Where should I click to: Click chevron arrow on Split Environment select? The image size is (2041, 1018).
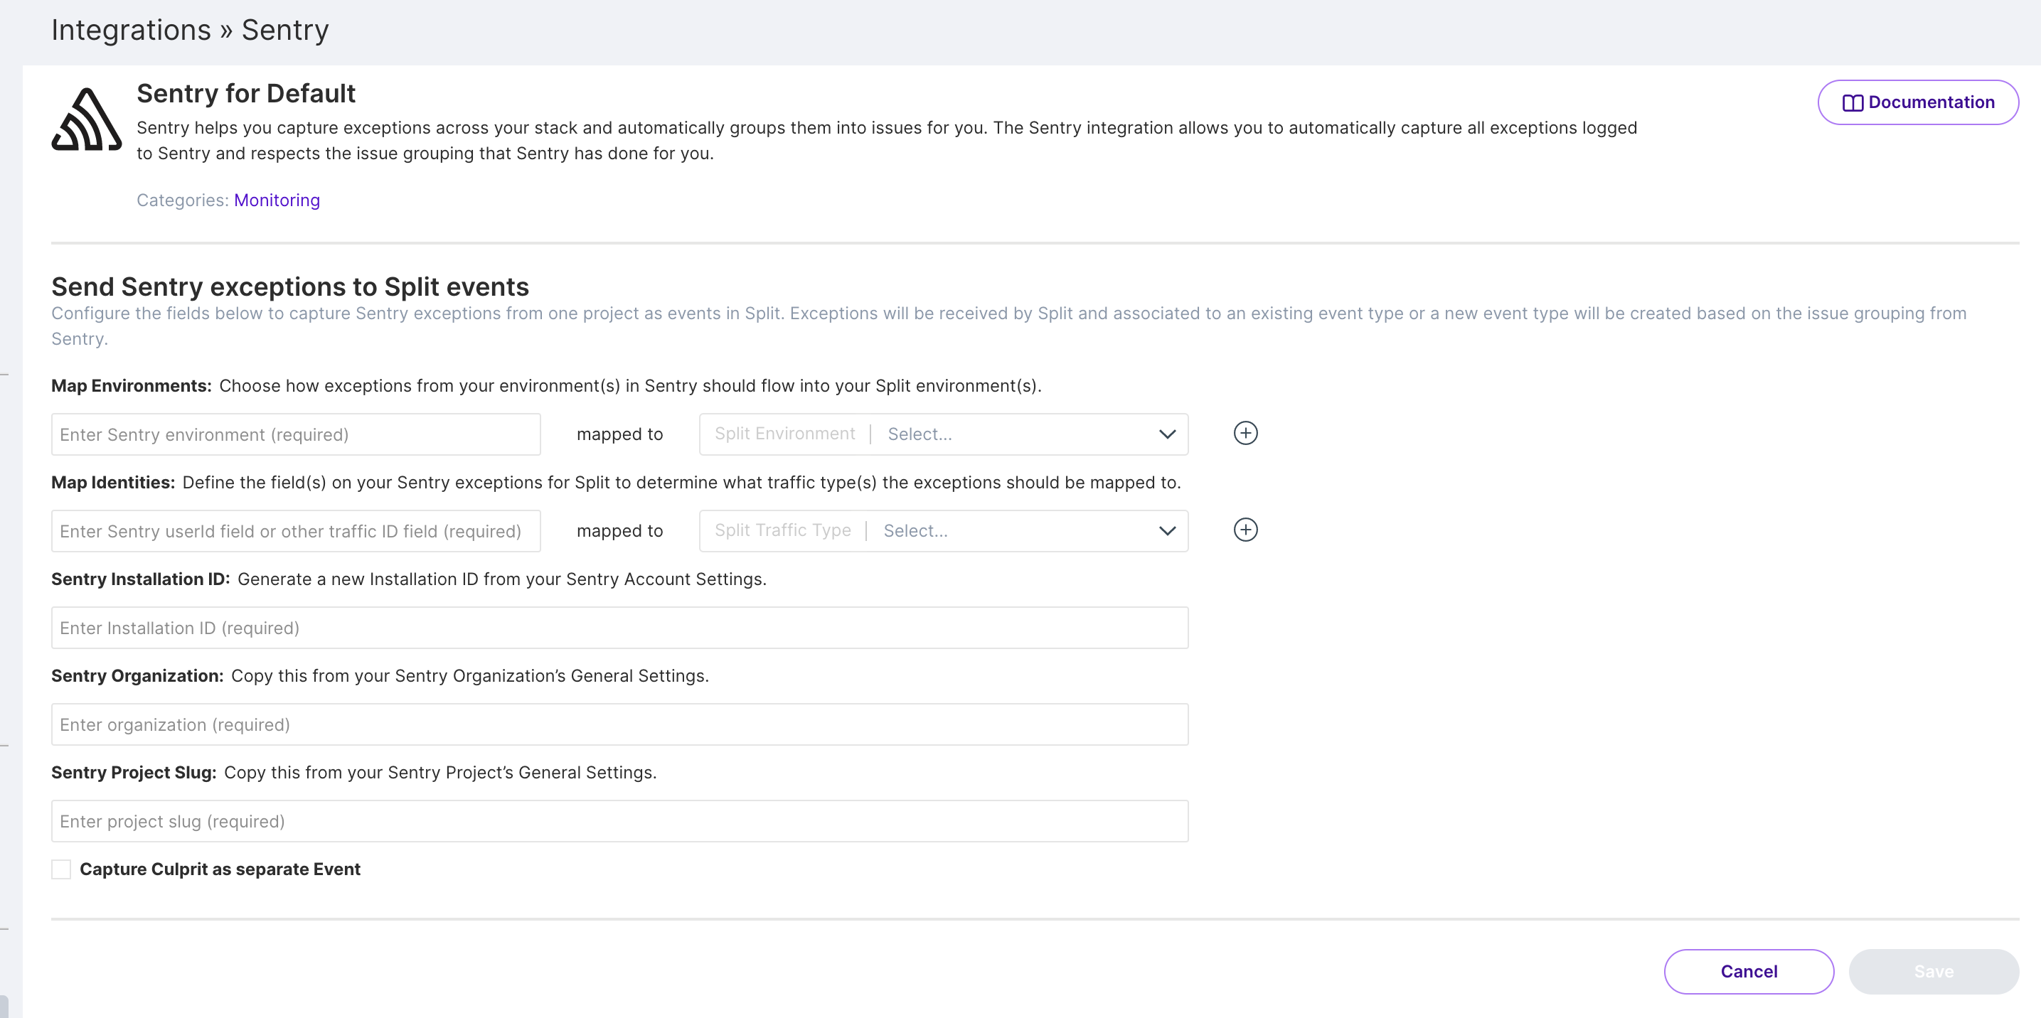pos(1166,434)
